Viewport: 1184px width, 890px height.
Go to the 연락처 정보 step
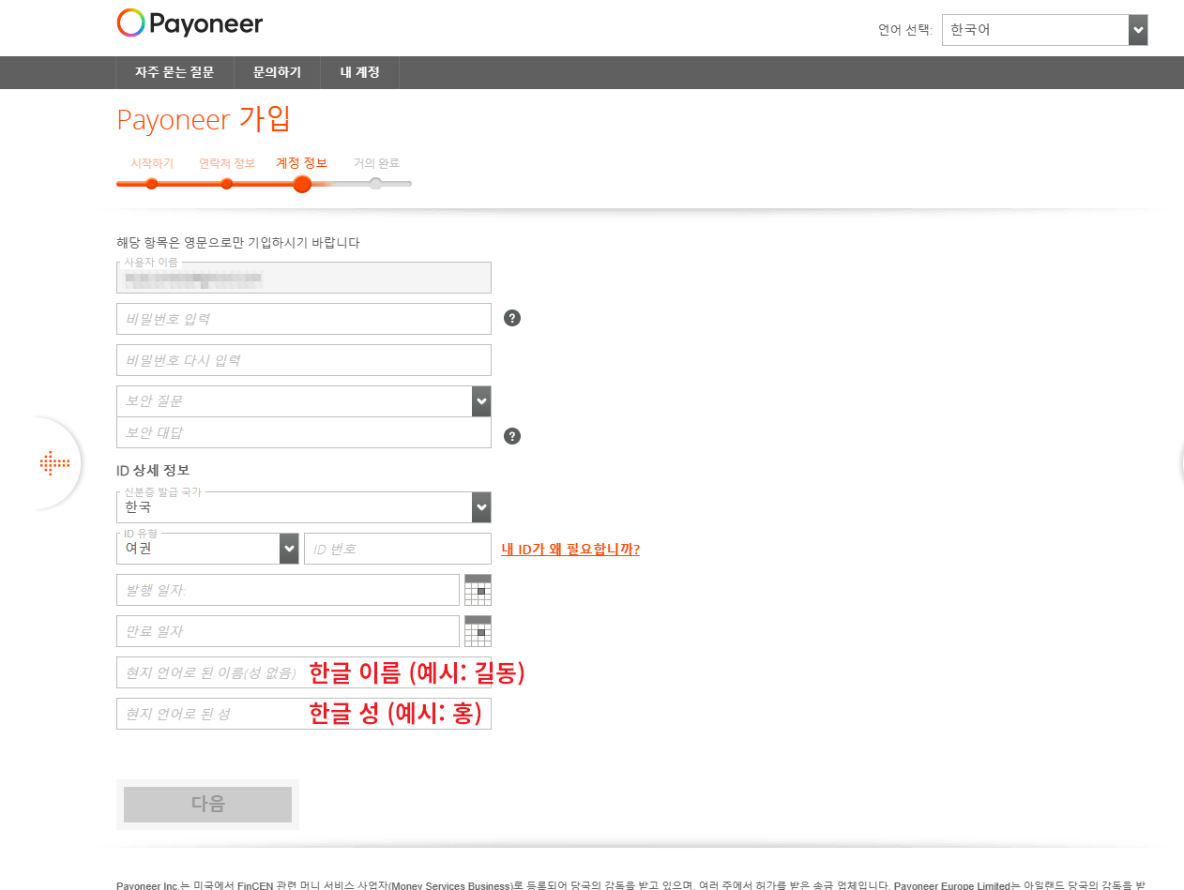226,163
